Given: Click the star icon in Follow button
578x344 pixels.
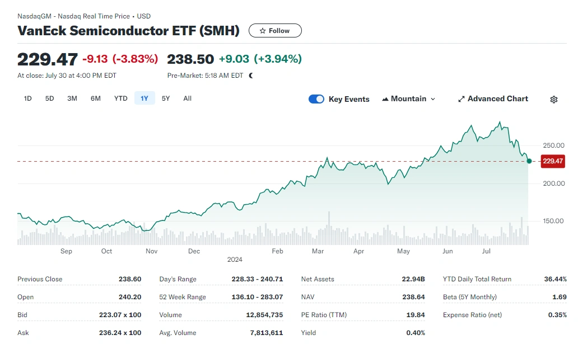Looking at the screenshot, I should point(263,30).
